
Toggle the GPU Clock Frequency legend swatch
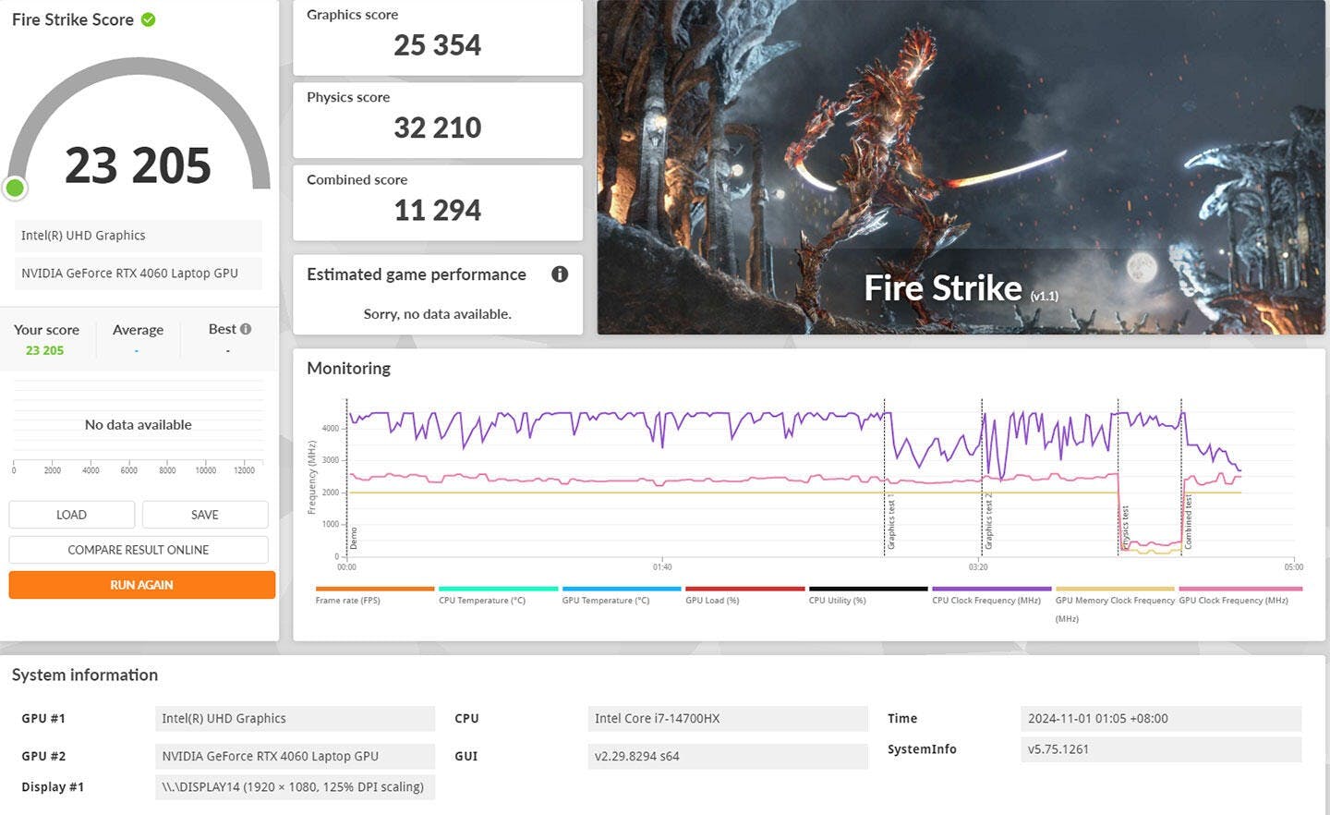[x=1240, y=589]
